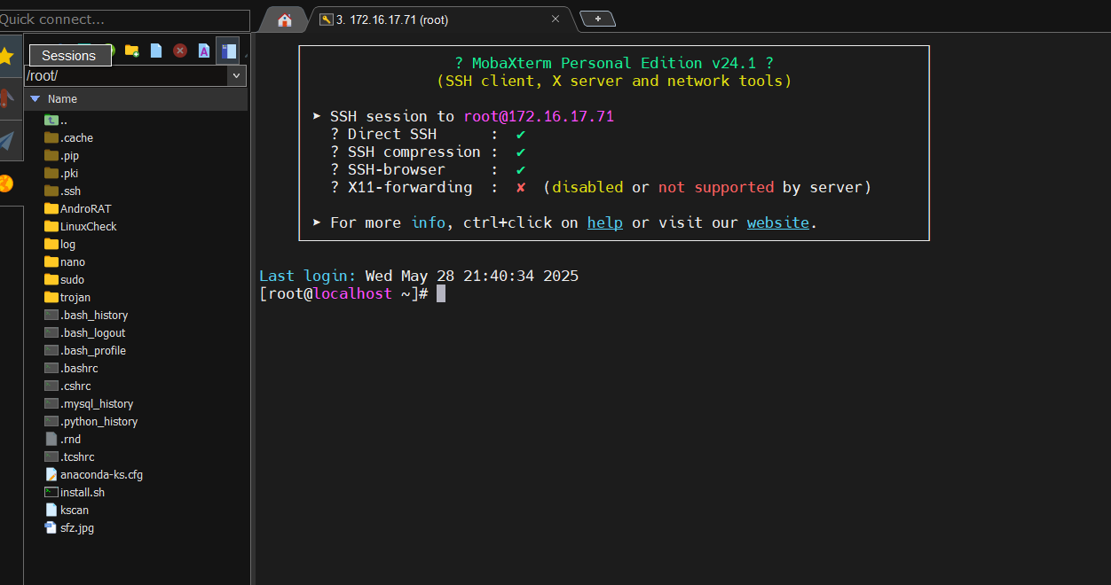This screenshot has width=1111, height=585.
Task: Click the 'SSH-browser' status line
Action: tap(428, 169)
